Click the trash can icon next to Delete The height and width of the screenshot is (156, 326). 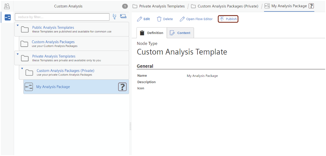159,19
